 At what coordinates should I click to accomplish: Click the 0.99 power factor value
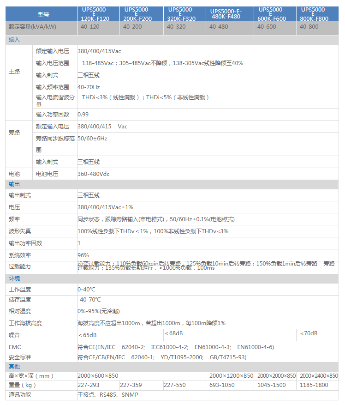pos(83,115)
